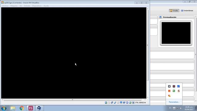Switch to Detalles view in VirtualBox Manager
Image resolution: width=197 pixels, height=111 pixels.
click(x=174, y=10)
